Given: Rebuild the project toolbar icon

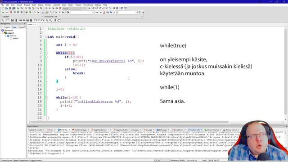Looking at the screenshot, I should pyautogui.click(x=57, y=8).
